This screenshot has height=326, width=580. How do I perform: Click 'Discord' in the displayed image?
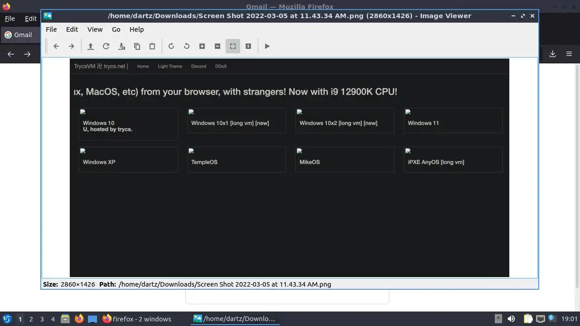198,66
